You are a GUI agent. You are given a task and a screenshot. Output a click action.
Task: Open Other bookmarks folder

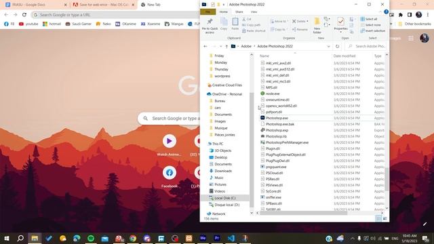coord(414,24)
